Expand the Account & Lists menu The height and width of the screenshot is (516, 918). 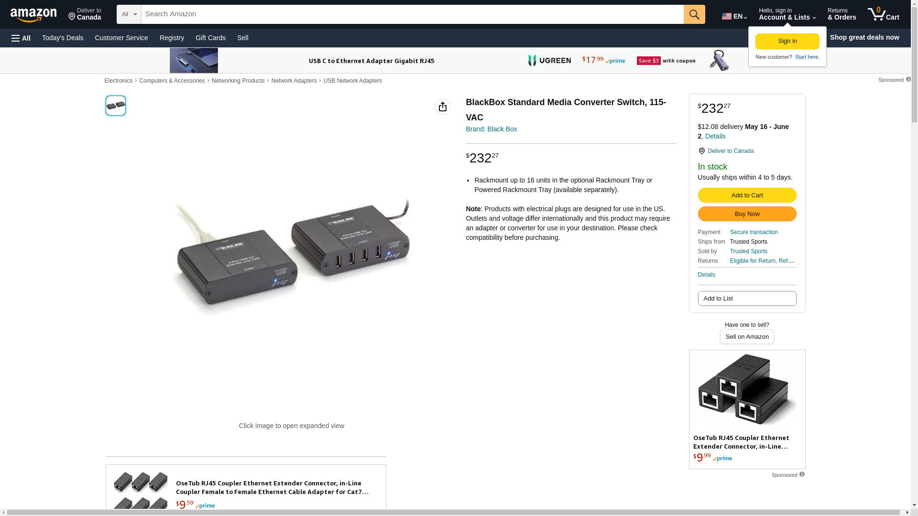click(787, 14)
